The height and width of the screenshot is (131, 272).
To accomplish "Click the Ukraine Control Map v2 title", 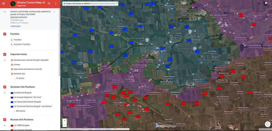I will [x=31, y=3].
